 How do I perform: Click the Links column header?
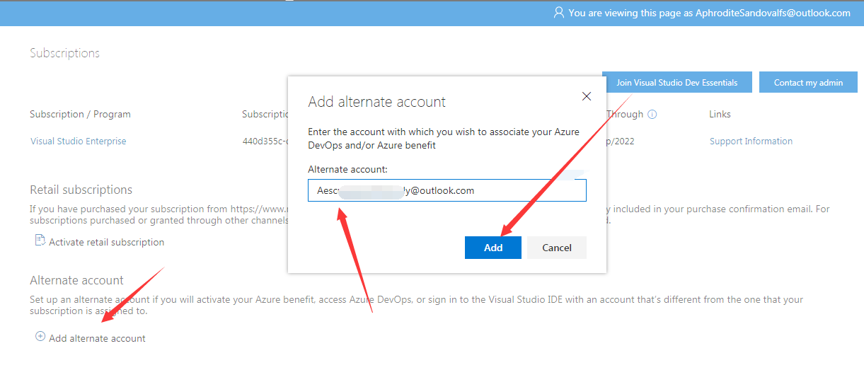720,114
